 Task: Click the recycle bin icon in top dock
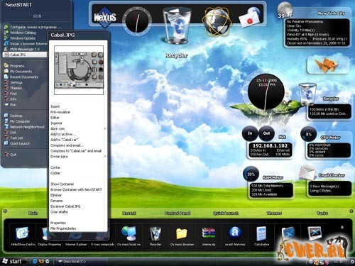coord(177,26)
